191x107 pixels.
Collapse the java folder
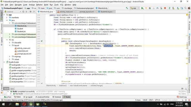click(7, 21)
